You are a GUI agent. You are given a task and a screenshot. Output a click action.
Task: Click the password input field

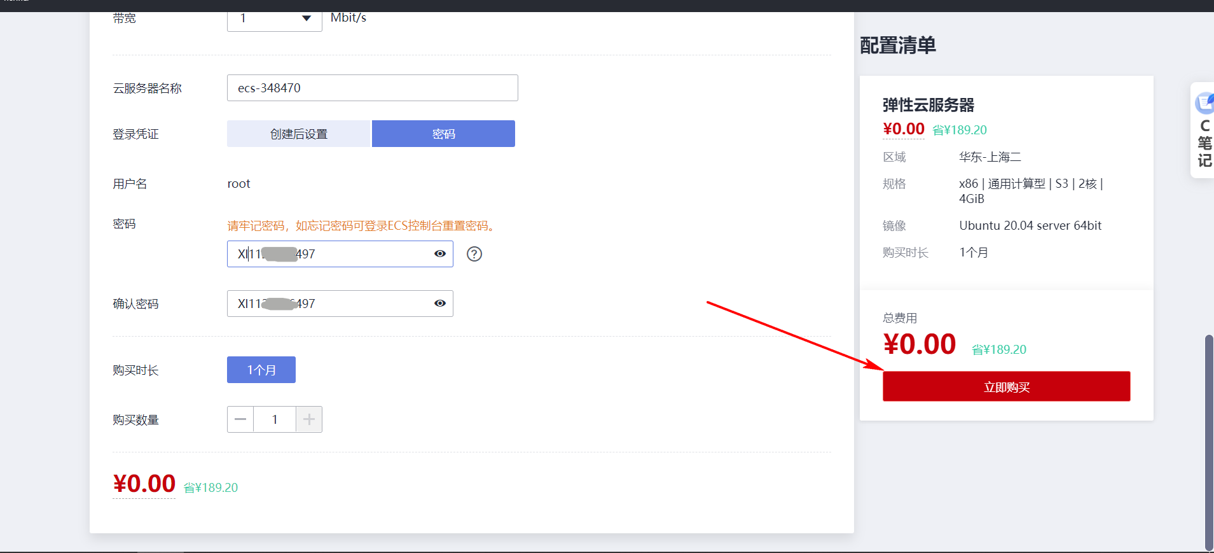[340, 254]
